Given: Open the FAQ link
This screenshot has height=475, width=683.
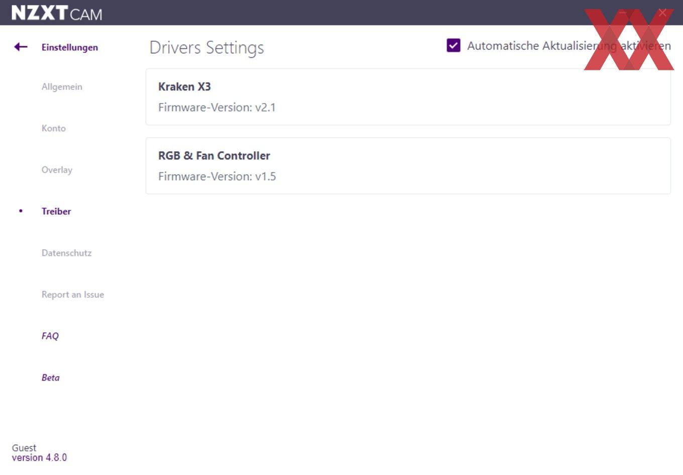Looking at the screenshot, I should [x=50, y=336].
